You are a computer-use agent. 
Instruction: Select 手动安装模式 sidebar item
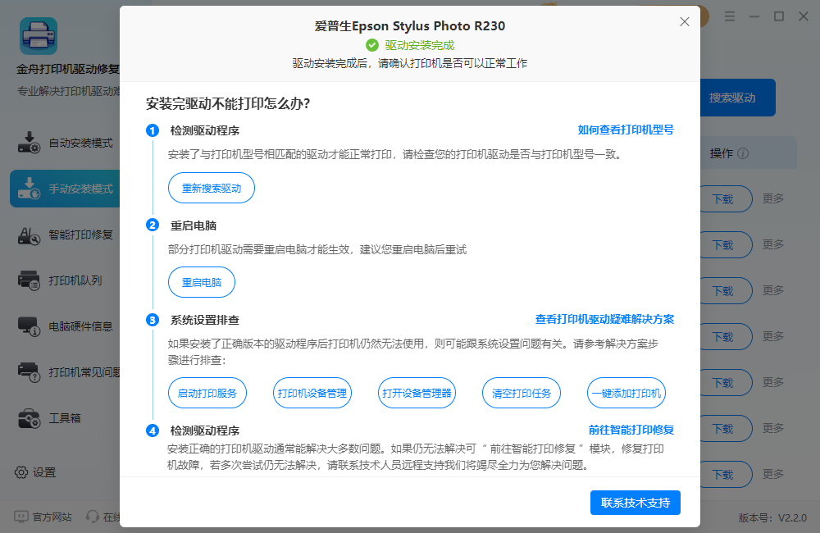coord(66,189)
